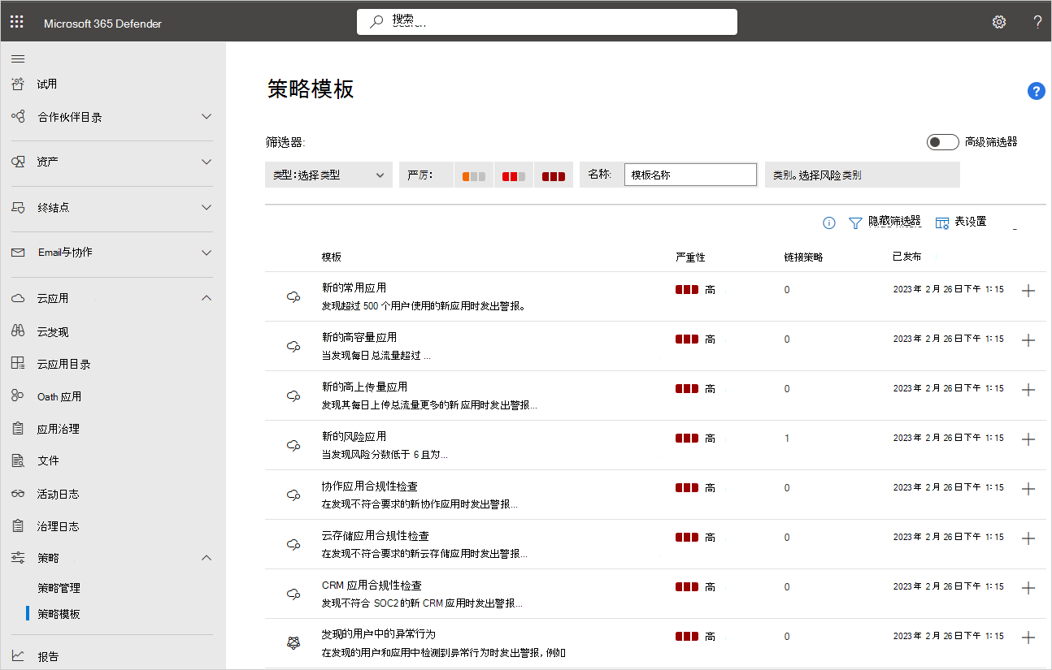Add policy from 新的风险应用 template
Image resolution: width=1052 pixels, height=670 pixels.
tap(1028, 439)
